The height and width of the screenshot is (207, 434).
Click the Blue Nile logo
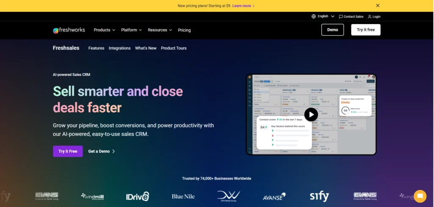click(183, 196)
